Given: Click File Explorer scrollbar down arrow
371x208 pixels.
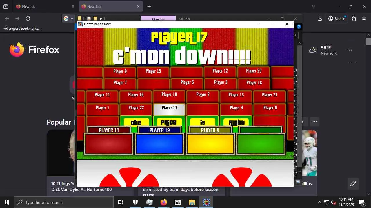Looking at the screenshot, I should [300, 172].
